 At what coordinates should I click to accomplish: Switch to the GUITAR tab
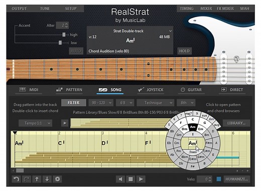coord(191,90)
